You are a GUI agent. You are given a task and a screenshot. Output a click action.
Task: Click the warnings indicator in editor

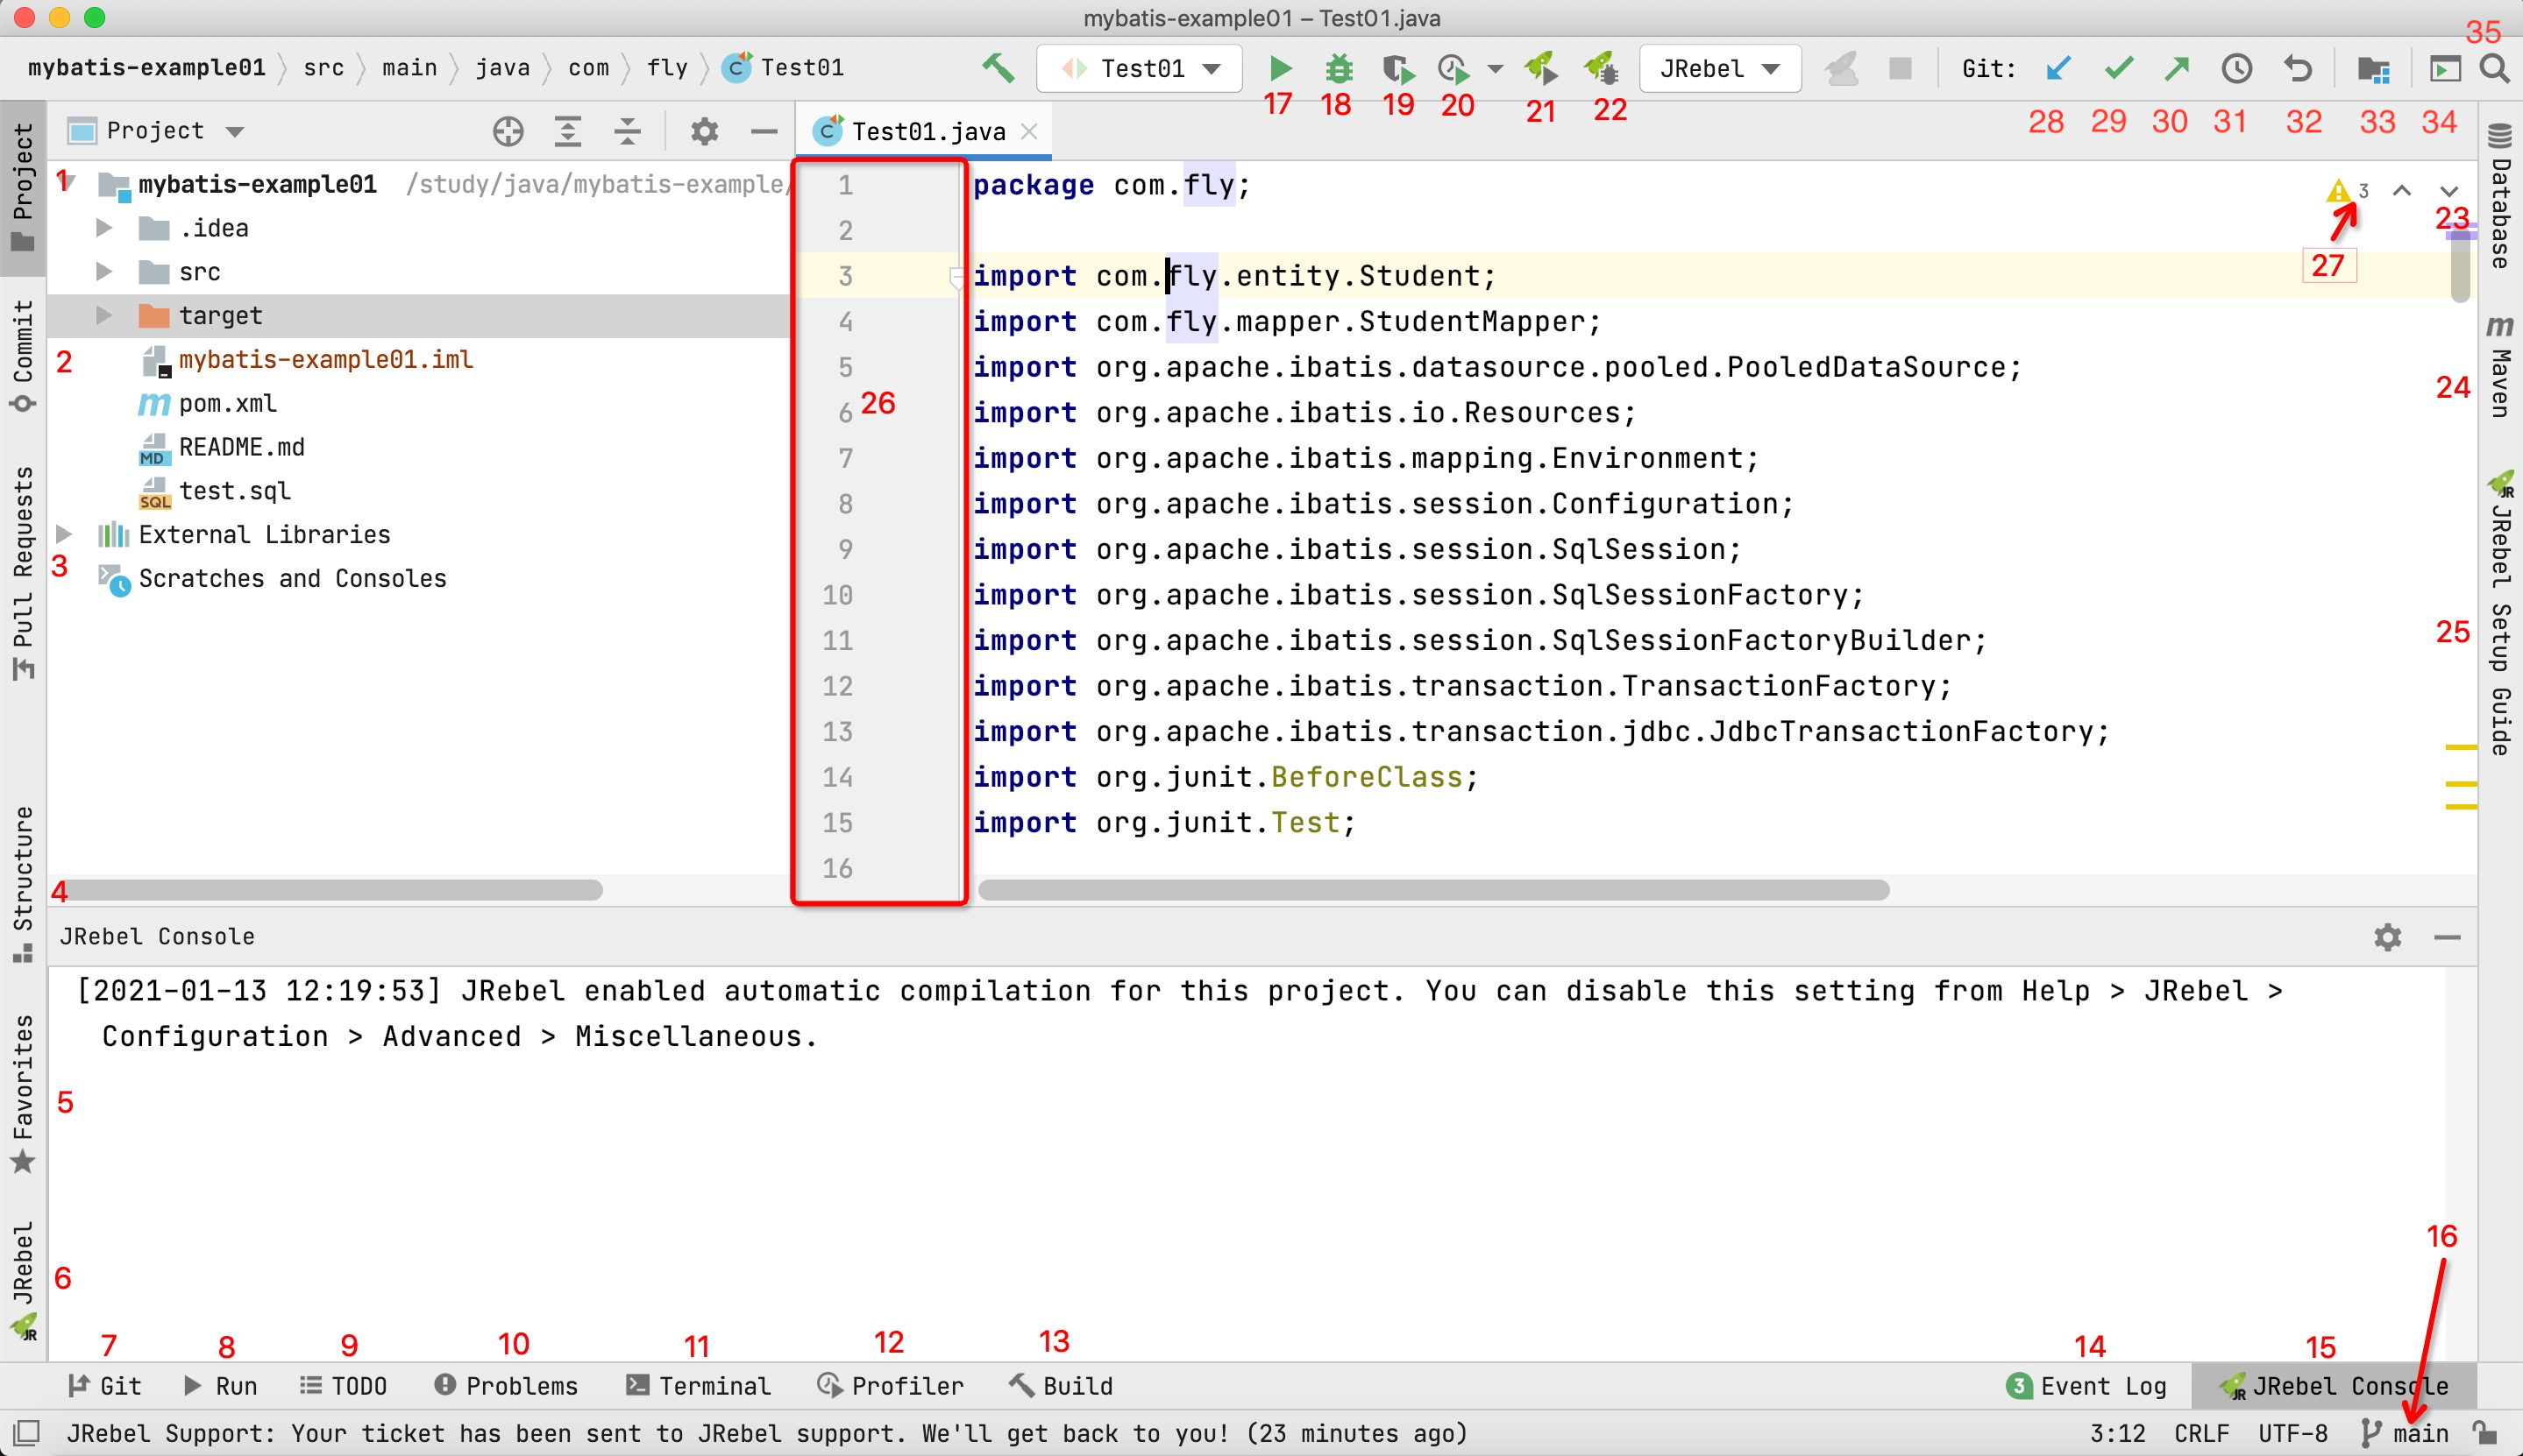(x=2348, y=190)
